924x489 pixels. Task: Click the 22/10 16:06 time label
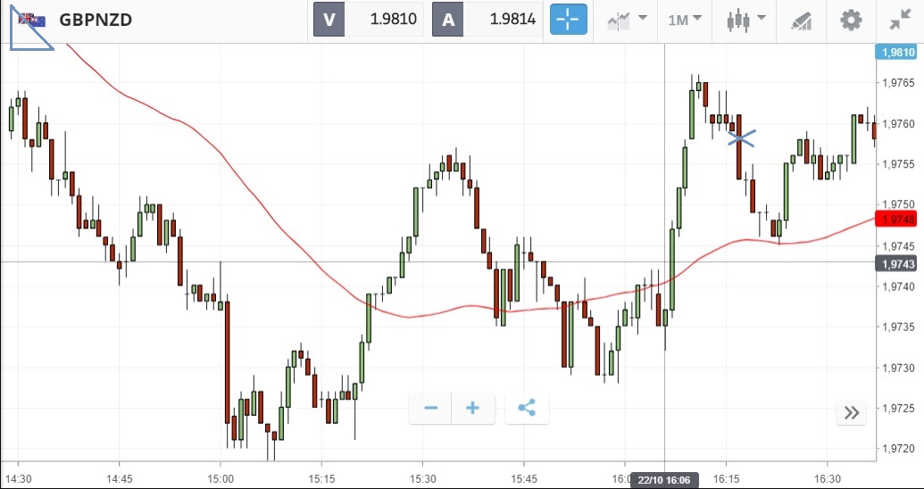point(665,480)
